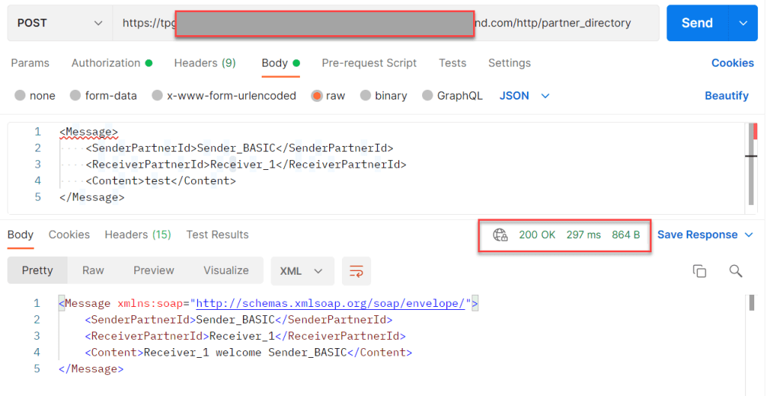This screenshot has width=767, height=396.
Task: Open the Pre-request Script tab
Action: click(369, 63)
